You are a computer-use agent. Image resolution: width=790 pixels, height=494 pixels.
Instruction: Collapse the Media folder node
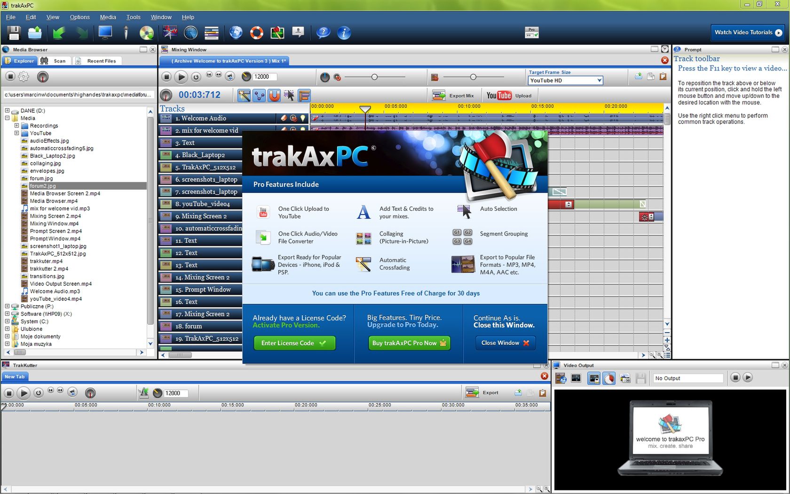(x=7, y=118)
